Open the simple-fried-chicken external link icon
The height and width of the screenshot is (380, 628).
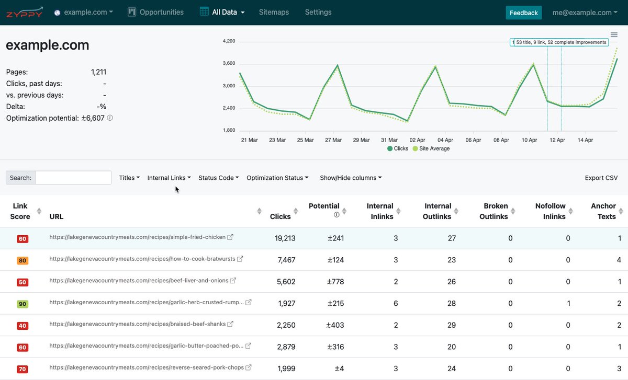231,236
